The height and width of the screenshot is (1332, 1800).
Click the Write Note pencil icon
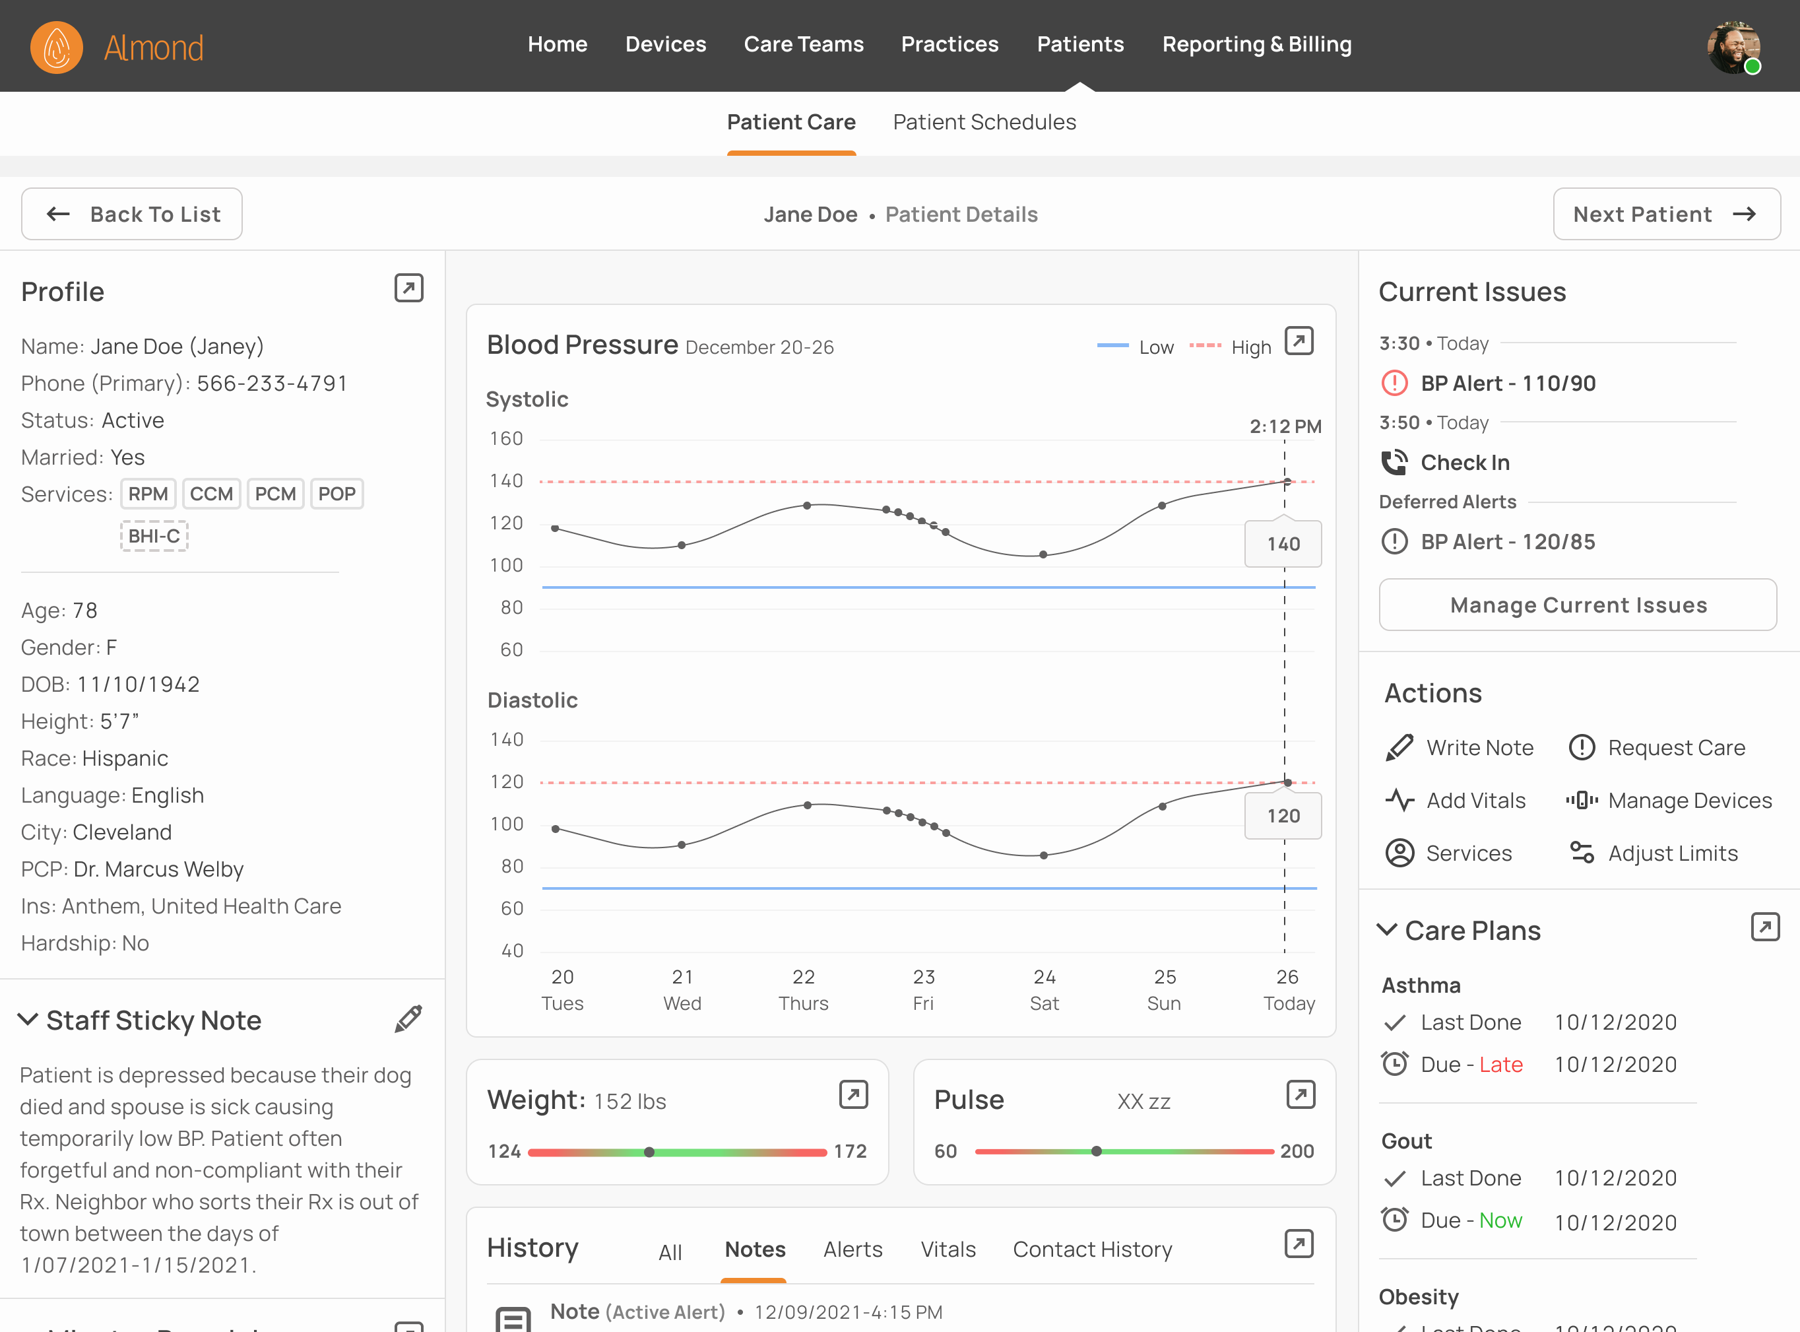click(1399, 747)
